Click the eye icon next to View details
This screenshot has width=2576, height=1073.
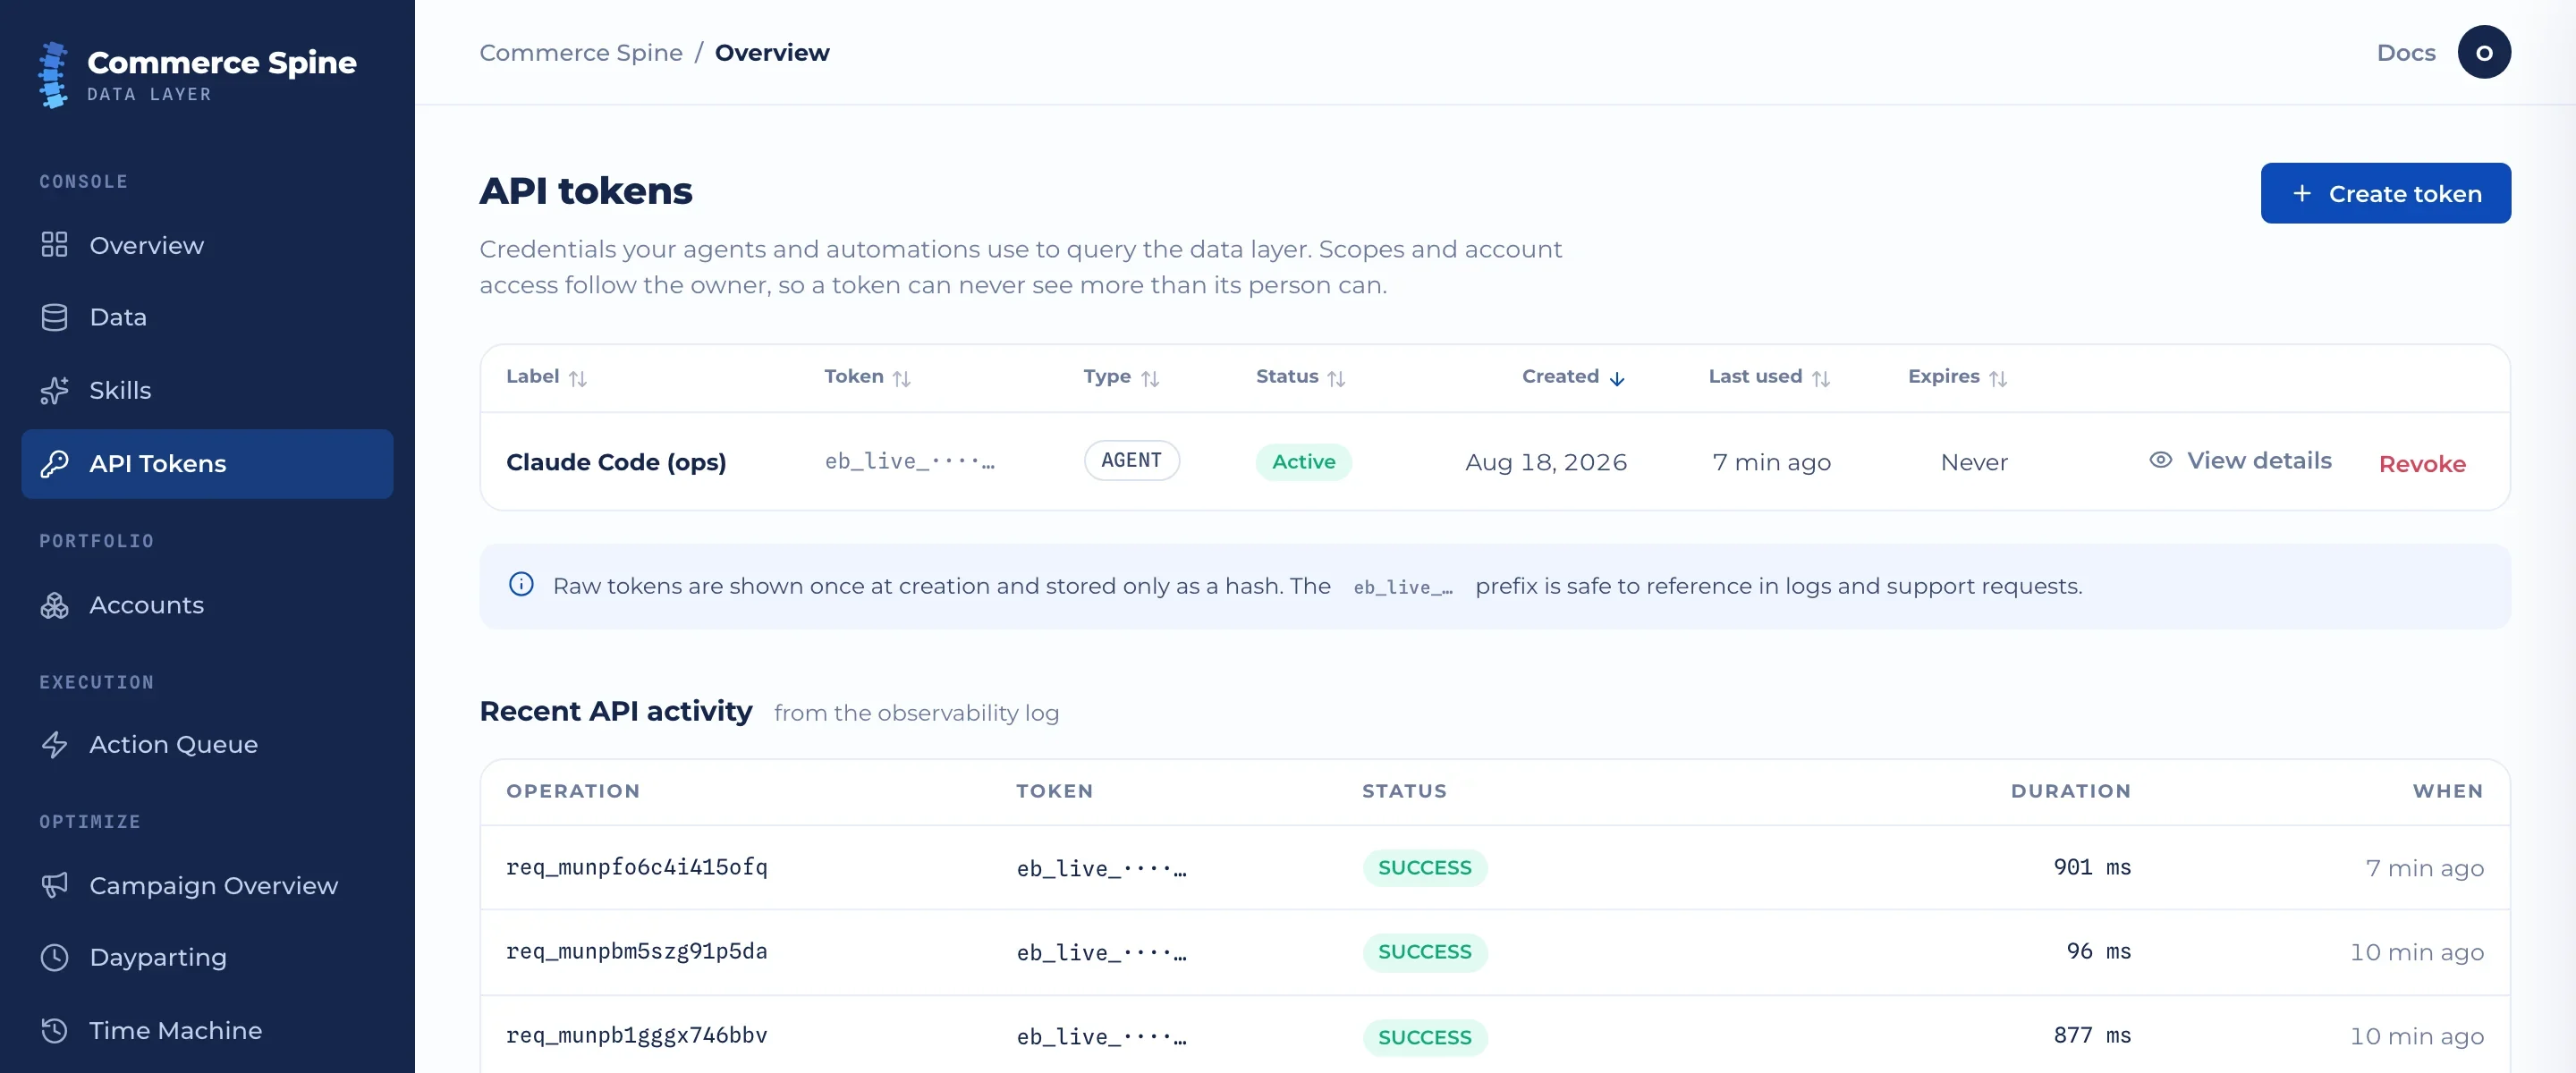coord(2160,460)
